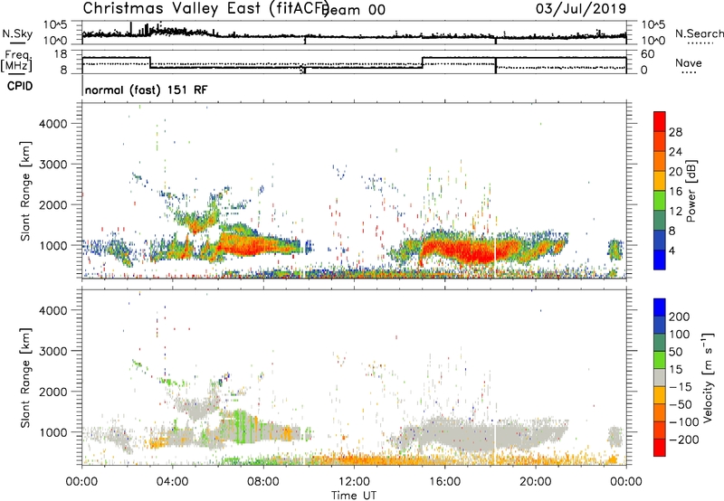
Task: Click the noise spike near 03:00 in N.Sky panel
Action: click(x=147, y=30)
